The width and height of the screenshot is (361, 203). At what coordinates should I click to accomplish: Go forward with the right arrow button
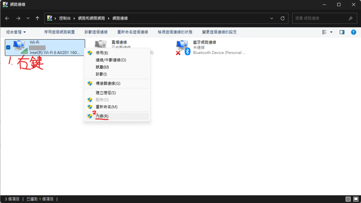(x=18, y=18)
